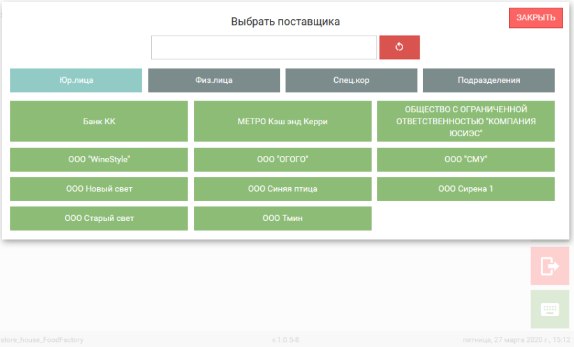This screenshot has height=347, width=574.
Task: Choose ООО Старый свет supplier
Action: click(x=99, y=218)
